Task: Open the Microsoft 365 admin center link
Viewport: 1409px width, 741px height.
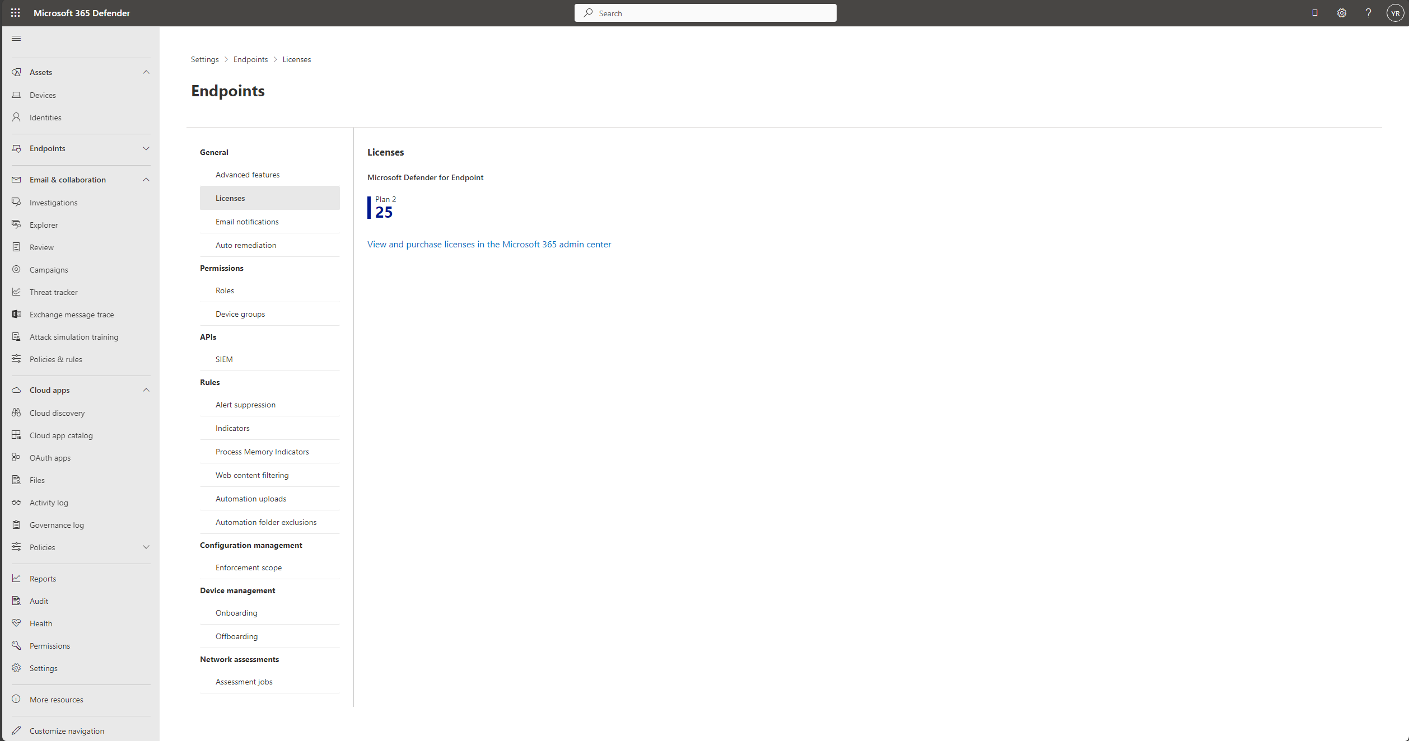Action: pyautogui.click(x=489, y=244)
